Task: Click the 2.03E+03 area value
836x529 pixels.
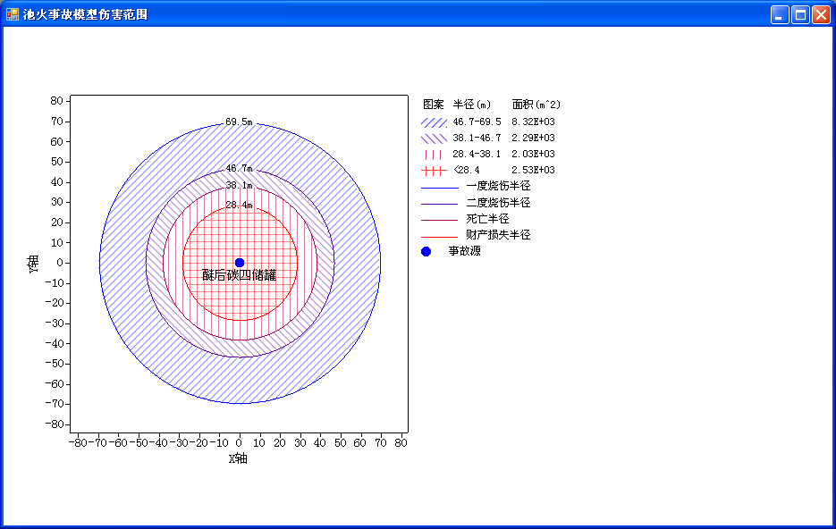Action: point(533,154)
